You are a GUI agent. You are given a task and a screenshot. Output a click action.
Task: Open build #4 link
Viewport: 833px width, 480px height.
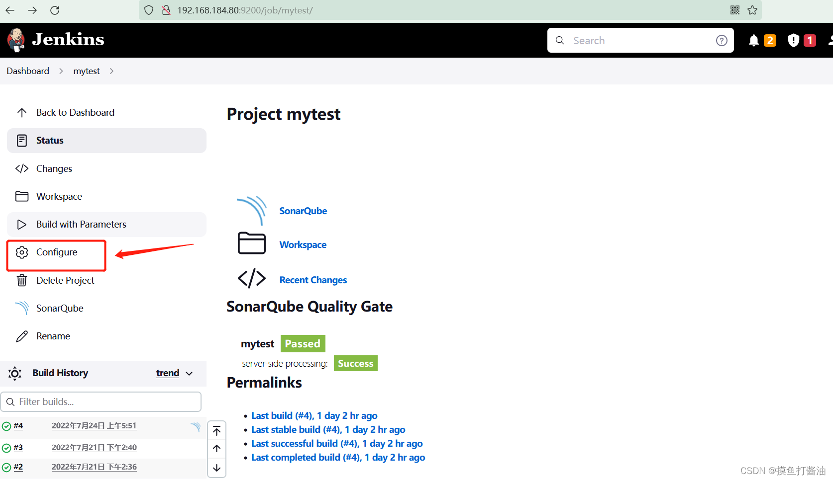[x=18, y=426]
